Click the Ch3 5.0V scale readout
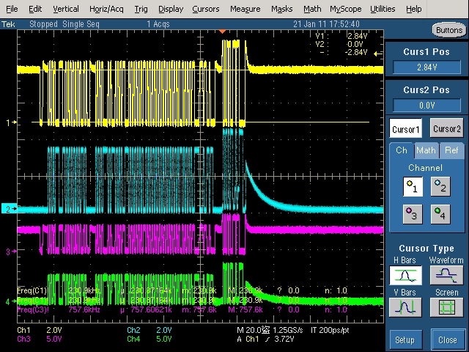Viewport: 469px width, 352px height. 40,339
